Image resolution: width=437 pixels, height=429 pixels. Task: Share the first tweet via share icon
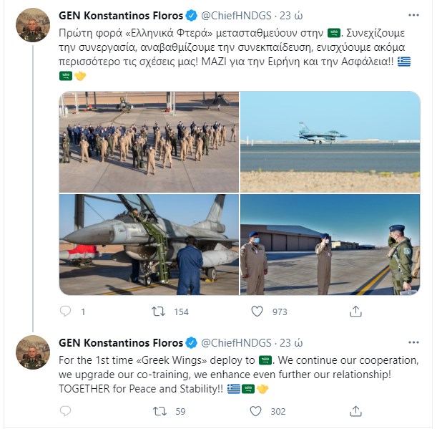[355, 312]
